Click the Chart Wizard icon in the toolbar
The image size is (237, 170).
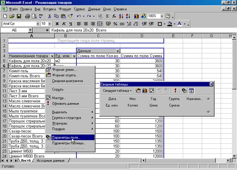136,16
